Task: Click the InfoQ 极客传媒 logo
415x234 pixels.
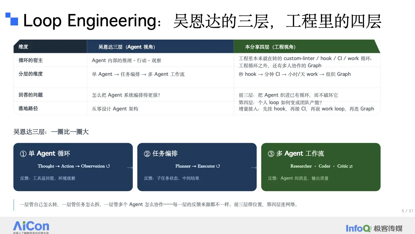Action: pyautogui.click(x=374, y=228)
